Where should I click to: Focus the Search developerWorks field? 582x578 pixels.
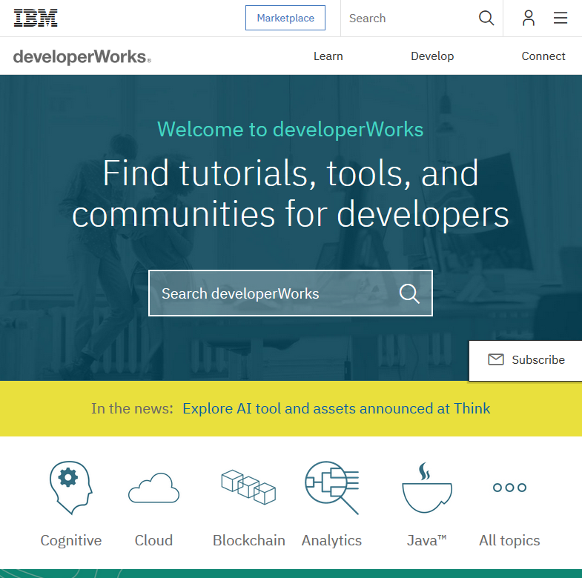[290, 293]
